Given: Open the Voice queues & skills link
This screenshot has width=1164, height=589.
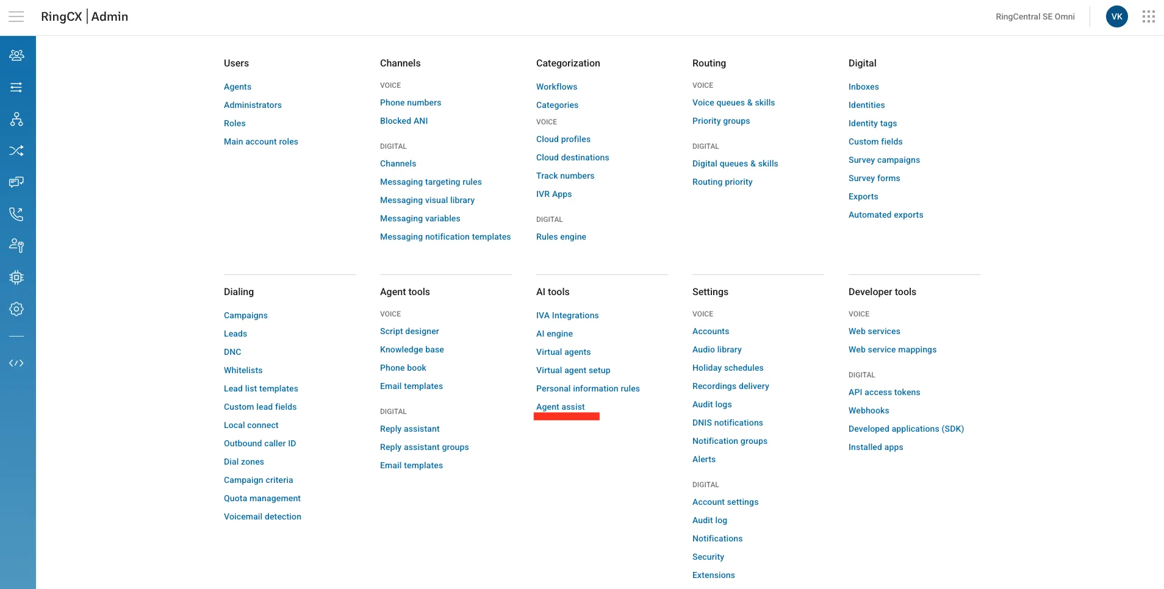Looking at the screenshot, I should (x=733, y=102).
